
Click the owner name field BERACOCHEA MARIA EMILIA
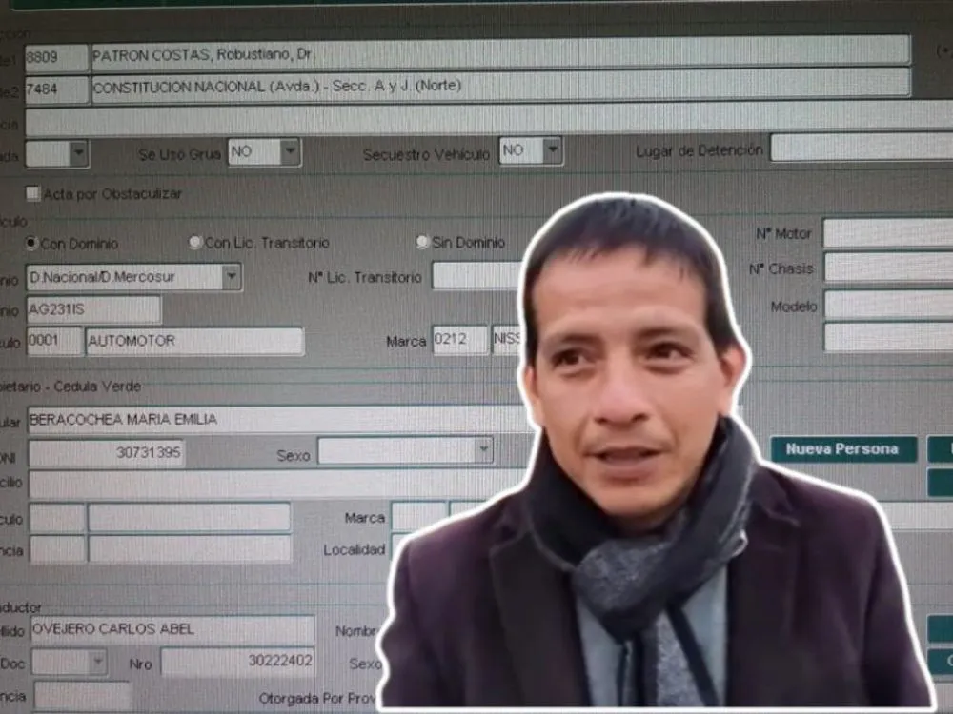tap(276, 419)
